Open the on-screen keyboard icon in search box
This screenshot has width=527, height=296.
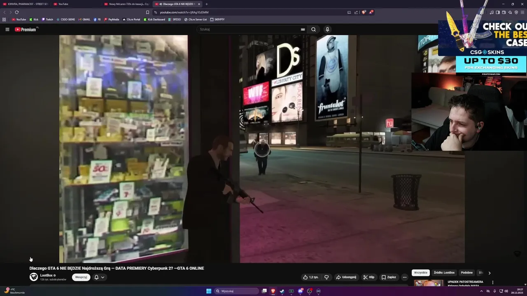(303, 29)
